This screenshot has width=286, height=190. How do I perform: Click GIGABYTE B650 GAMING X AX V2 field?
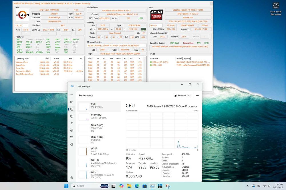[x=116, y=11]
